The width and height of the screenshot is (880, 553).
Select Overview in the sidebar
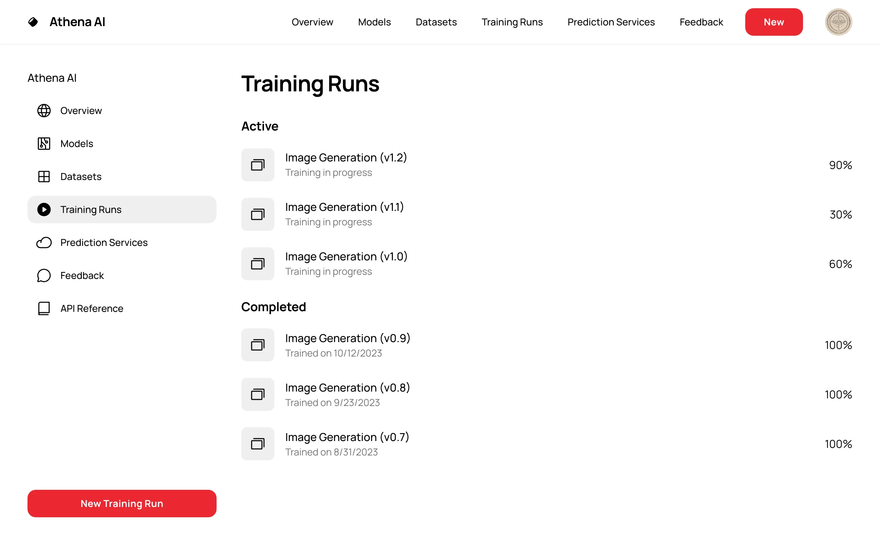tap(122, 111)
